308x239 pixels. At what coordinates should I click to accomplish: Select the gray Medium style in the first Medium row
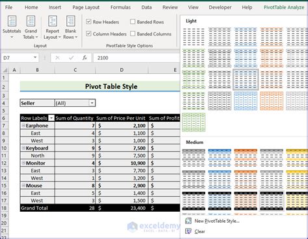click(x=194, y=157)
